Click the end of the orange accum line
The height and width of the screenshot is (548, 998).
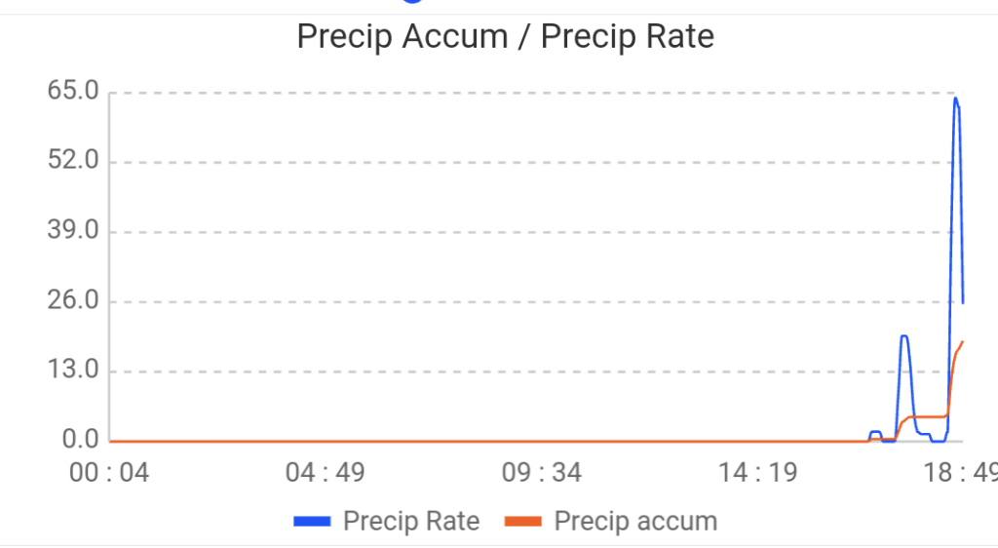pos(963,341)
